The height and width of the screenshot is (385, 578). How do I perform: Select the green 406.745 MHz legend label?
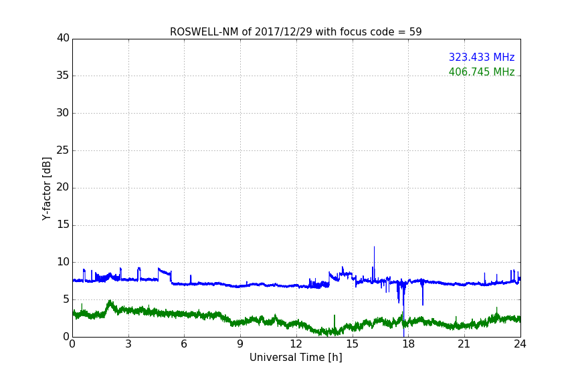(x=482, y=72)
